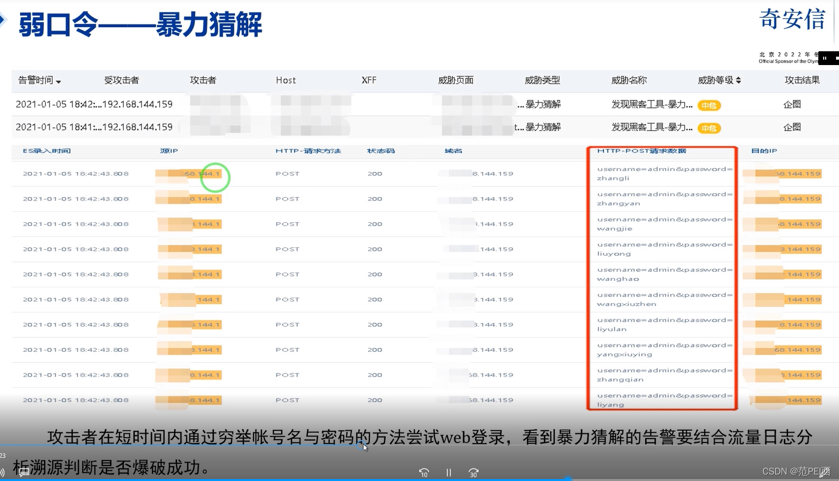Screen dimensions: 839x481
Task: Click the ES录入时间 column header
Action: [47, 151]
